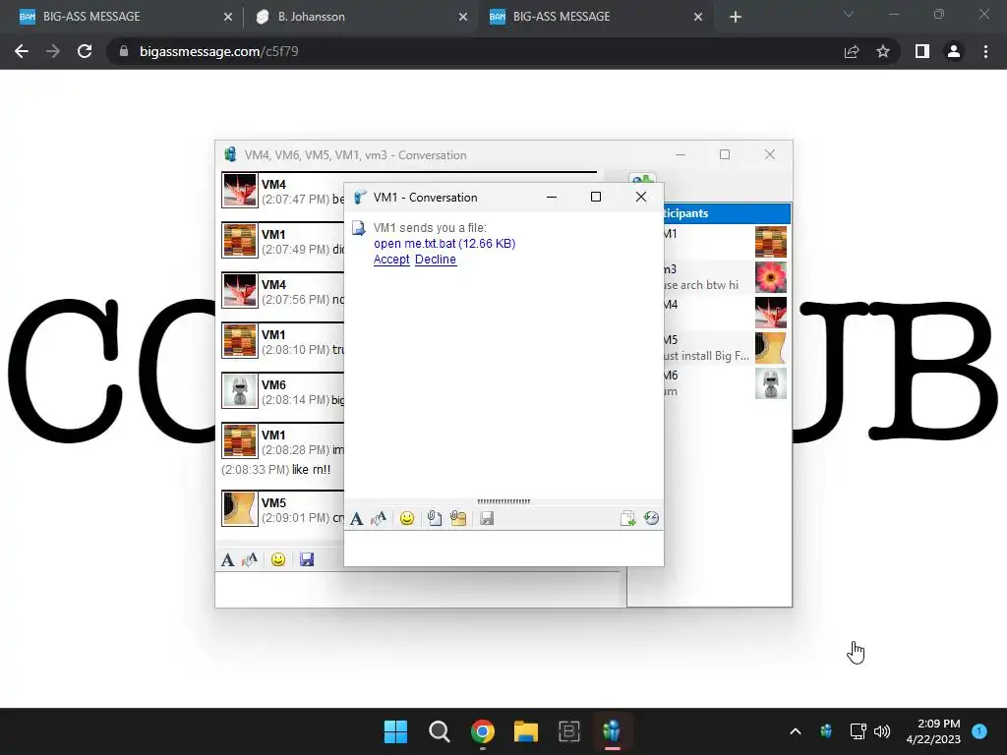
Task: Open a new Chrome tab
Action: (x=736, y=17)
